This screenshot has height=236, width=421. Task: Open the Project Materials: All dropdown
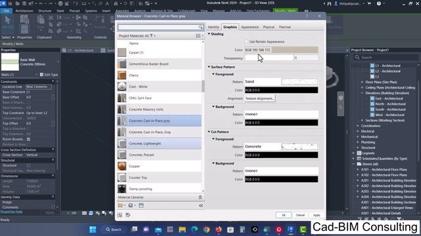tap(155, 36)
